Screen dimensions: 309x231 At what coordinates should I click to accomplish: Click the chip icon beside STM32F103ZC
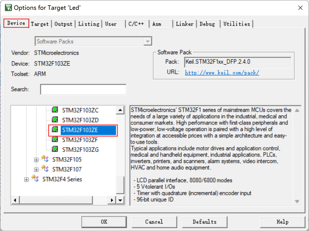pyautogui.click(x=55, y=110)
